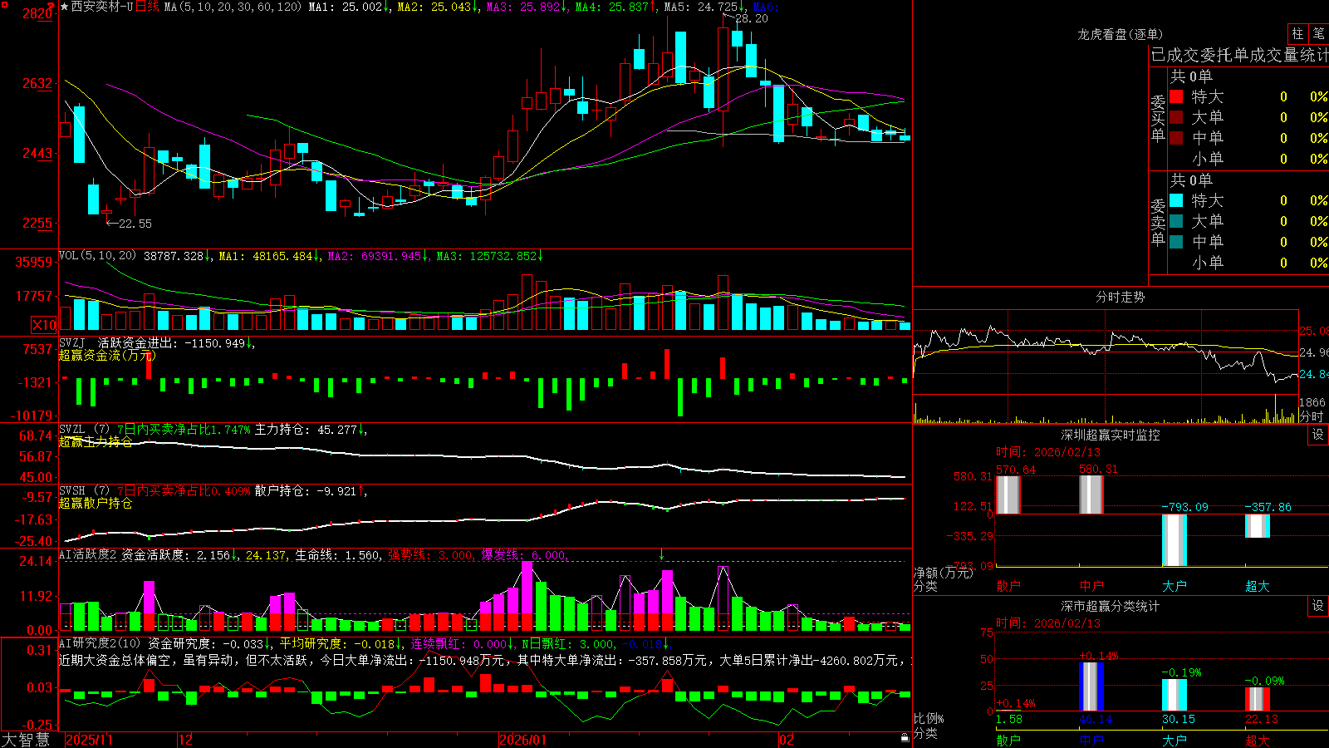
Task: Click the 委卖单 section label
Action: coord(1158,222)
